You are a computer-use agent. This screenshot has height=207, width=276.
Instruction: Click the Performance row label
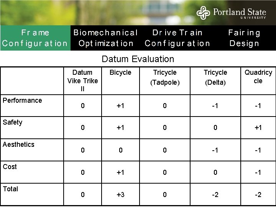22,100
